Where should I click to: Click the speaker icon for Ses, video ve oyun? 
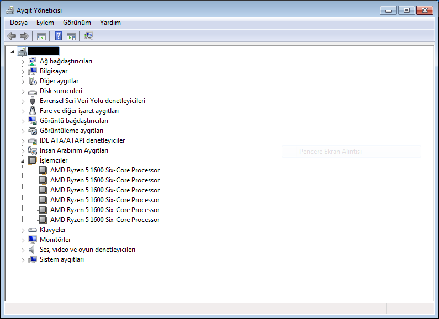coord(32,250)
